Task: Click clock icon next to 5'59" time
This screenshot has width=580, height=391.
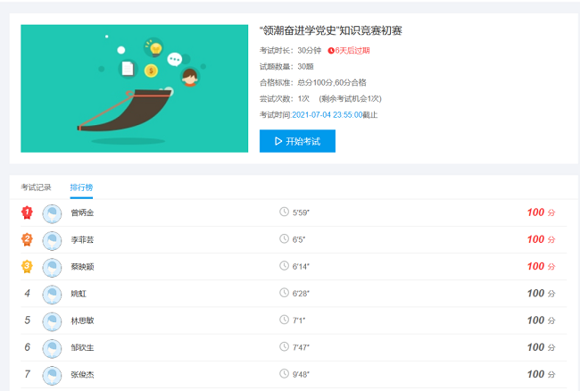Action: 284,212
